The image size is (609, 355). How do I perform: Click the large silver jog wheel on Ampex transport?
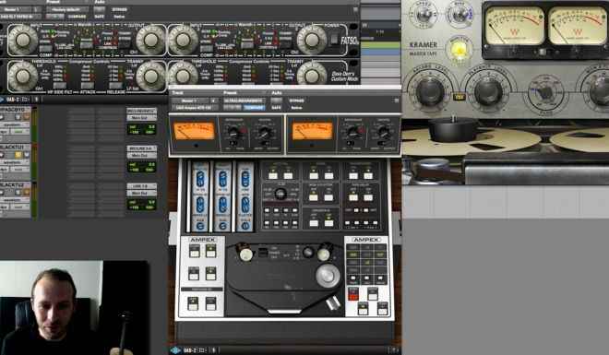tap(328, 275)
